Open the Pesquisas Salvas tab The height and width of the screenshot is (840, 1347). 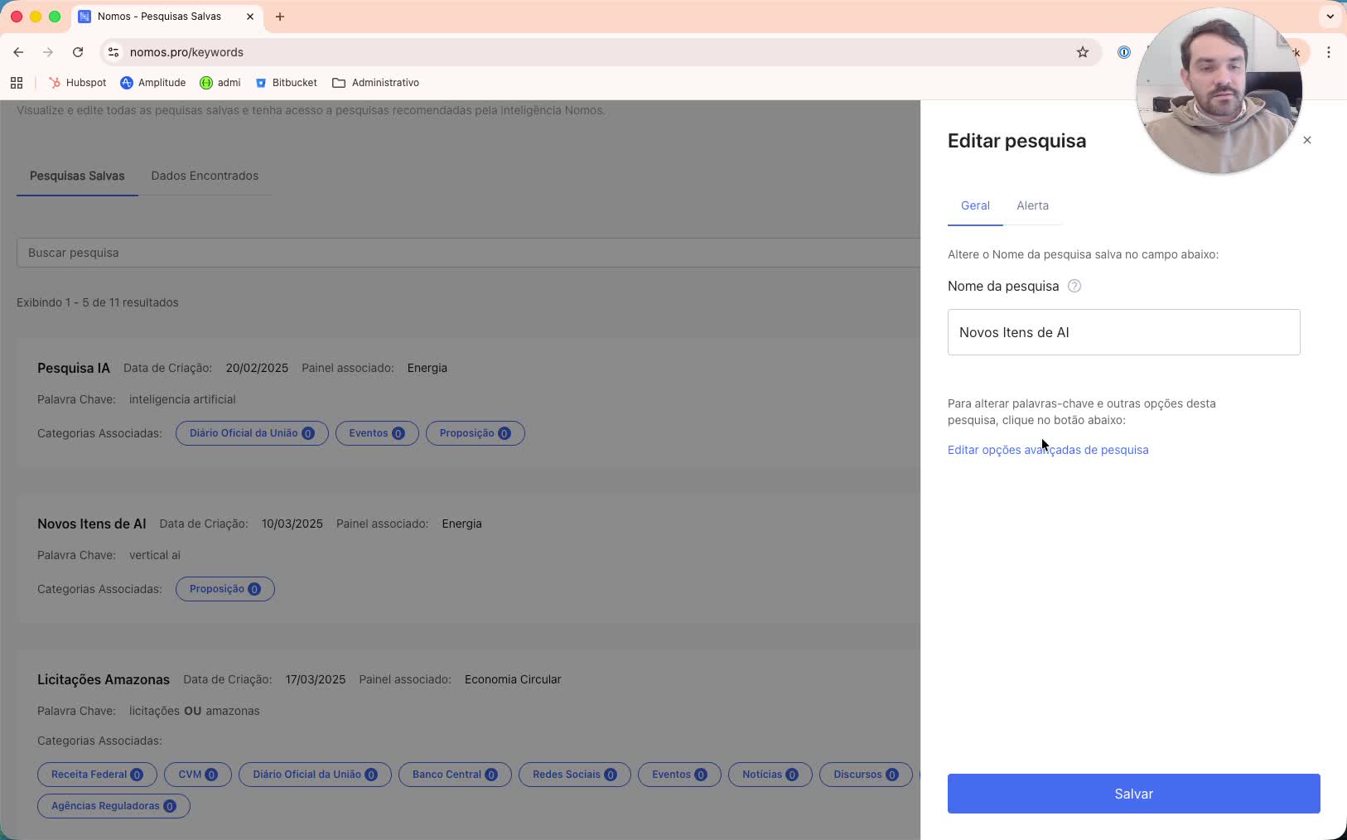coord(77,176)
